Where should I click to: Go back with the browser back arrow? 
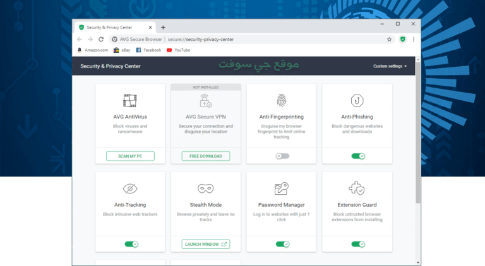pos(80,39)
